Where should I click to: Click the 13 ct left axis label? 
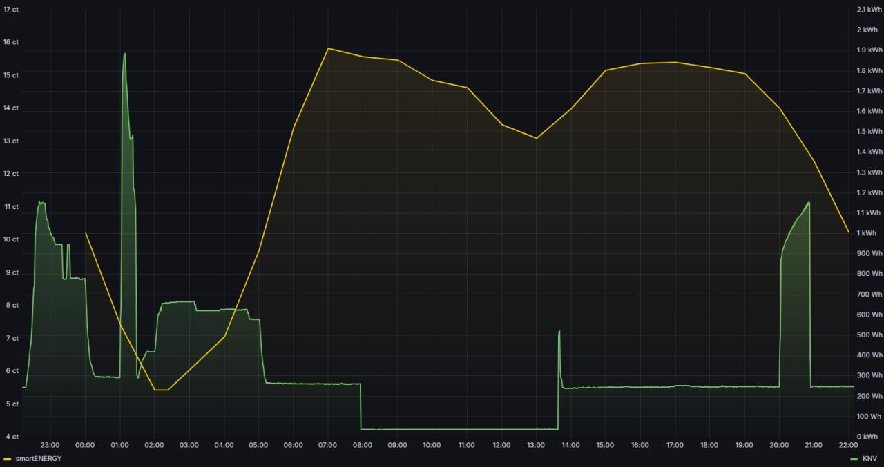(x=11, y=141)
